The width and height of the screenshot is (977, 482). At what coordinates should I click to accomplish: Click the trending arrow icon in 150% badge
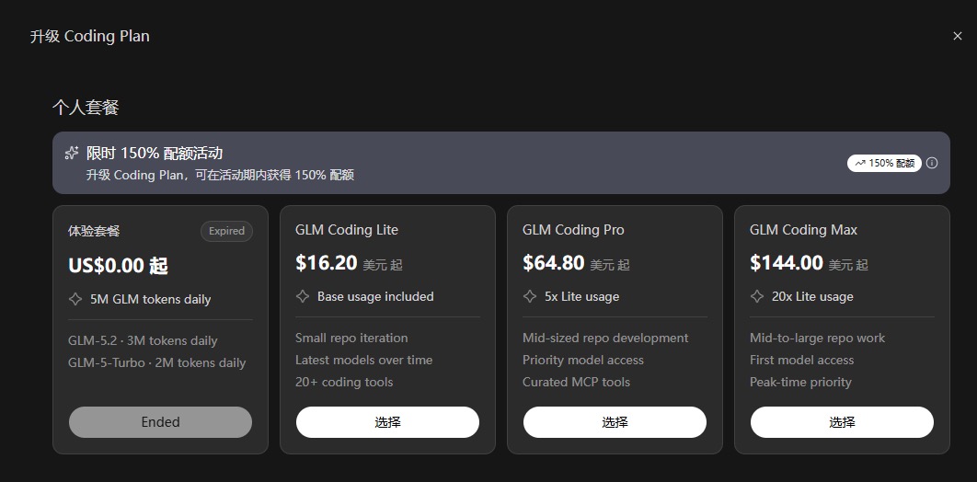(x=860, y=163)
